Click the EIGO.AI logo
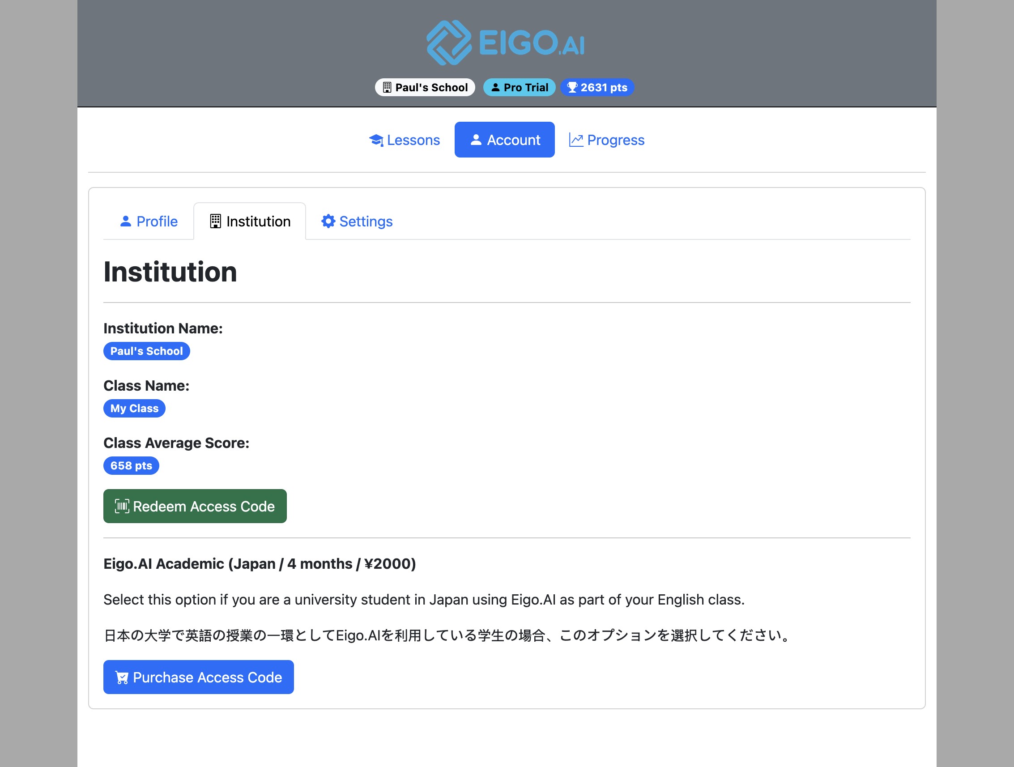1014x767 pixels. (506, 43)
